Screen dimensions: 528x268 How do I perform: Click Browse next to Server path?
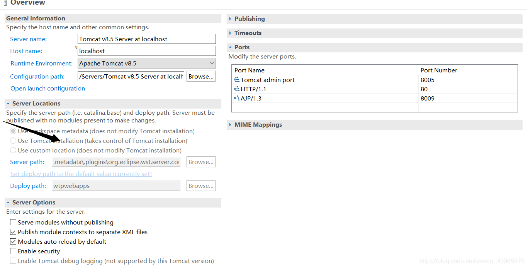[201, 162]
